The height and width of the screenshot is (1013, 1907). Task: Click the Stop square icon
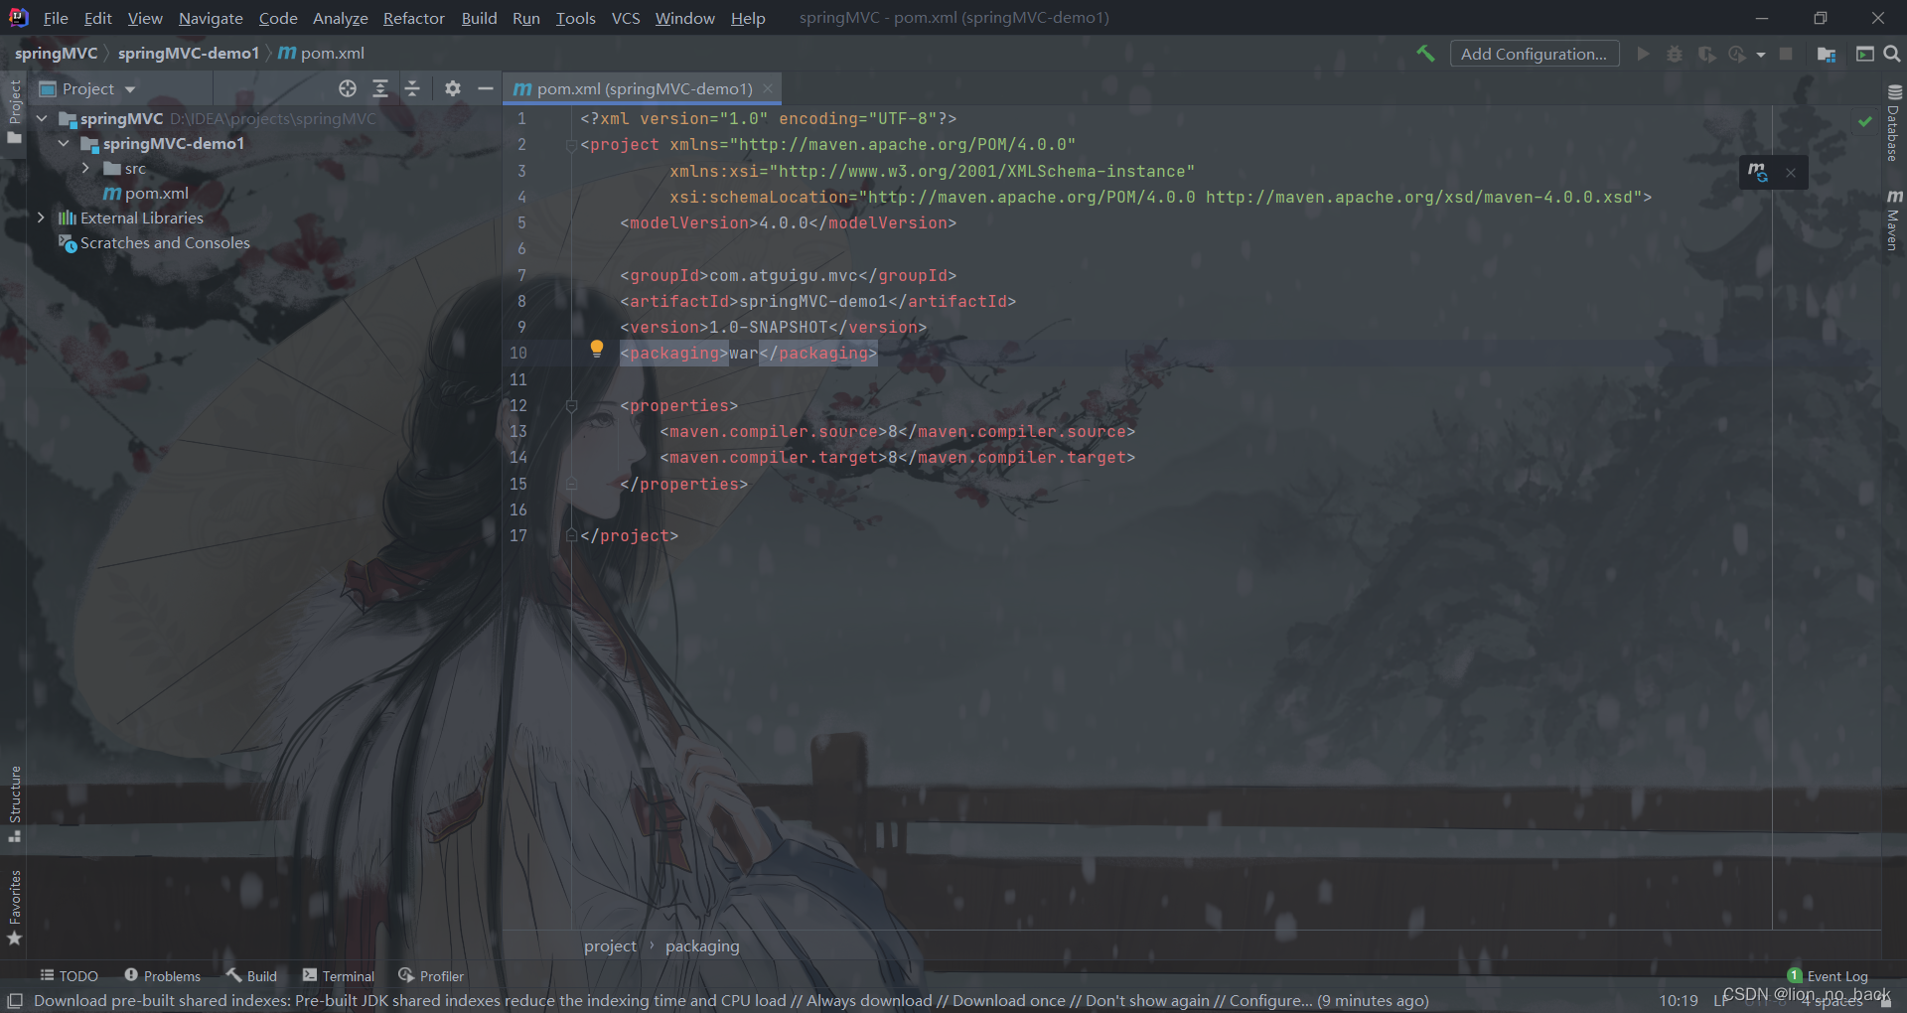tap(1786, 54)
